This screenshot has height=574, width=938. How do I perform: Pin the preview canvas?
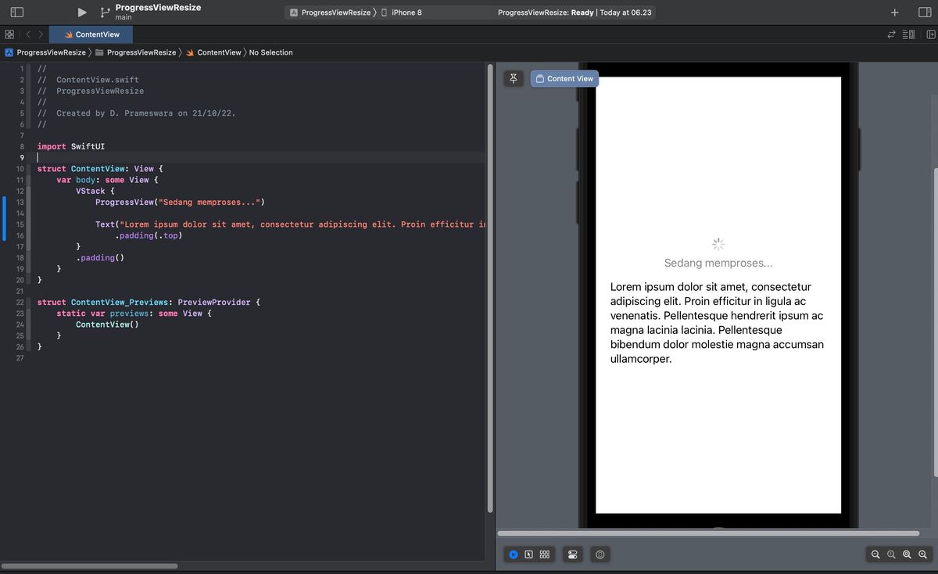click(x=513, y=78)
